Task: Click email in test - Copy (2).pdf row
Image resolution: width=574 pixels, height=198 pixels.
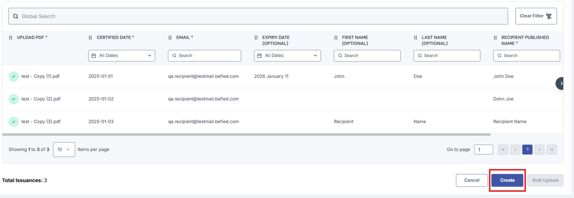Action: tap(203, 99)
